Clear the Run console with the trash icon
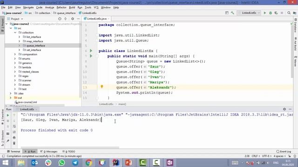 pos(14,143)
